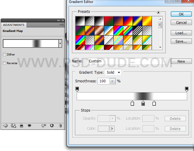Click the gradient Name input field
Viewport: 194px width, 151px height.
click(x=127, y=61)
